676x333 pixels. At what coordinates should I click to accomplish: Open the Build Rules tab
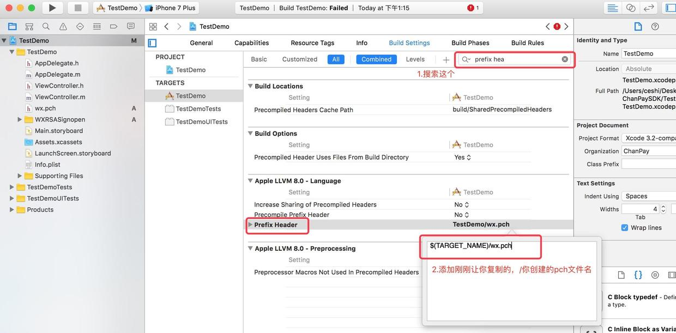click(528, 43)
